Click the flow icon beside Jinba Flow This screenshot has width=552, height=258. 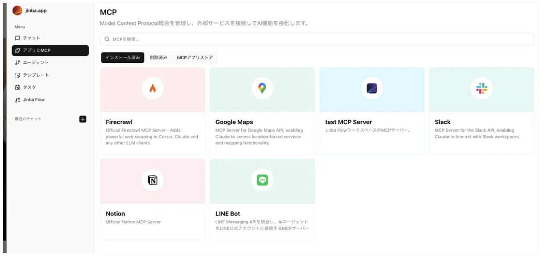pyautogui.click(x=18, y=100)
